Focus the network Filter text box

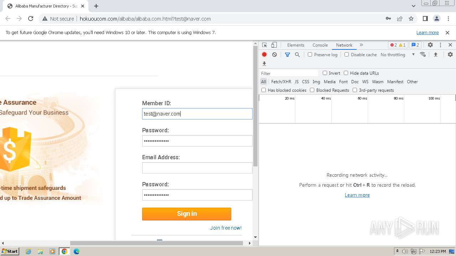[289, 73]
